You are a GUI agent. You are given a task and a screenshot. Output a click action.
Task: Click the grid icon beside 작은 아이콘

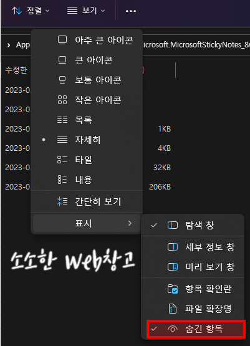(62, 100)
